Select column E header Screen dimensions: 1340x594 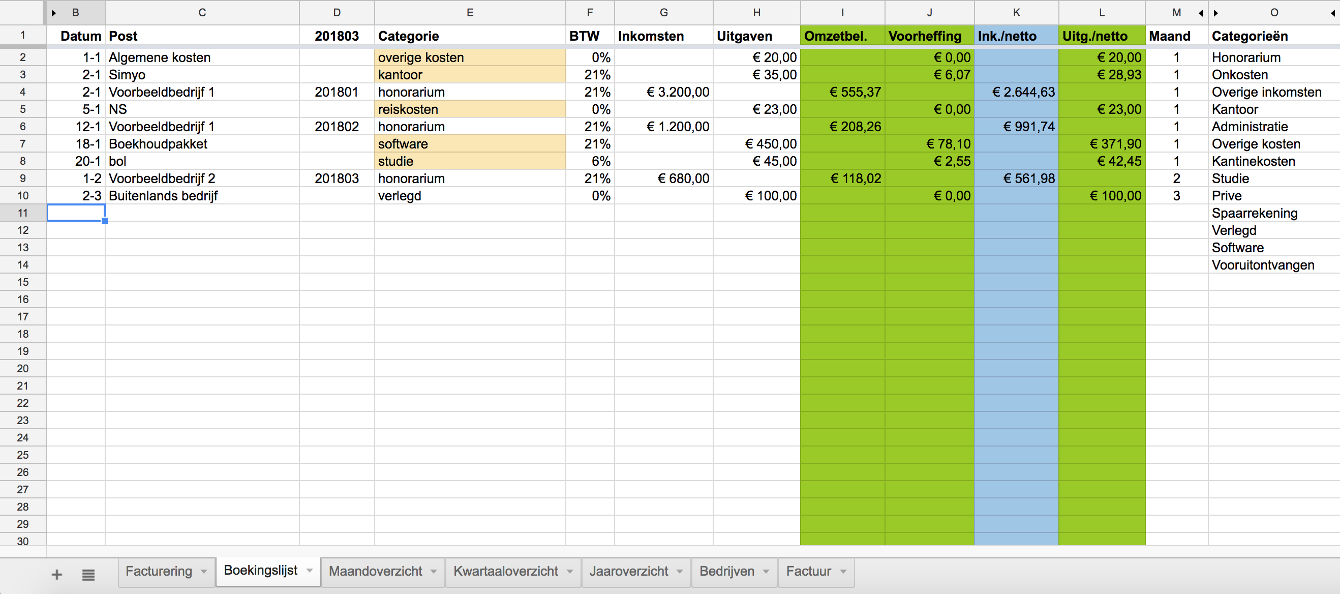[470, 13]
